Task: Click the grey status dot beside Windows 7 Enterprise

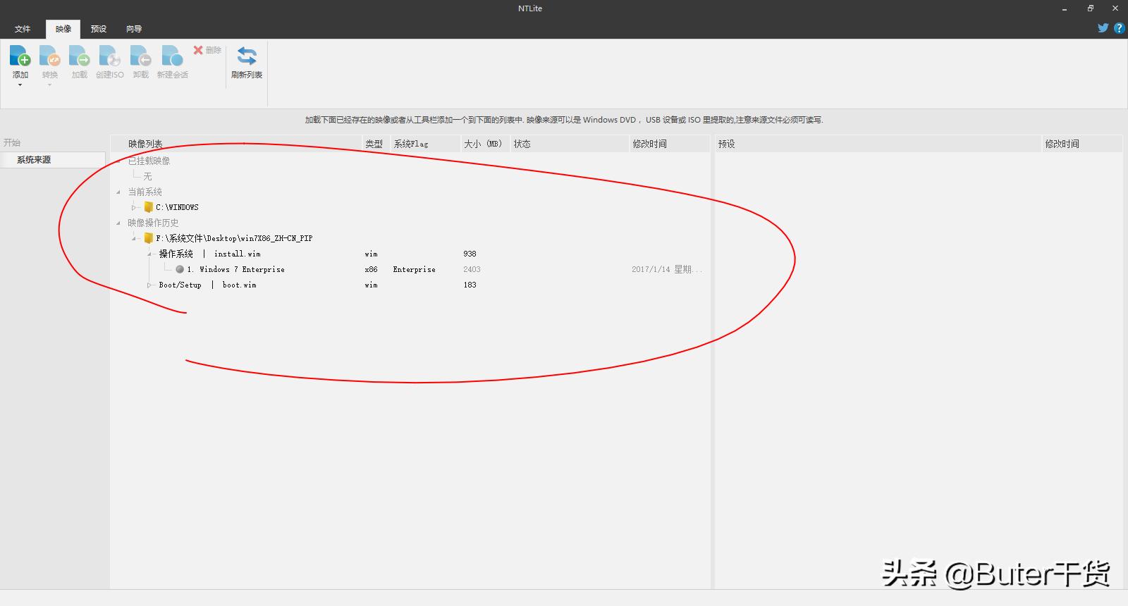Action: (x=180, y=269)
